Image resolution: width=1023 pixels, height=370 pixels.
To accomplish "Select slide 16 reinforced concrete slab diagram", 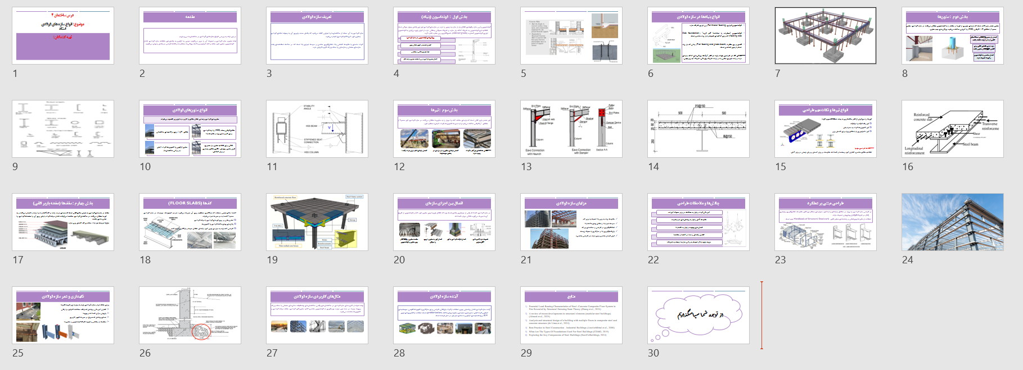I will point(953,129).
